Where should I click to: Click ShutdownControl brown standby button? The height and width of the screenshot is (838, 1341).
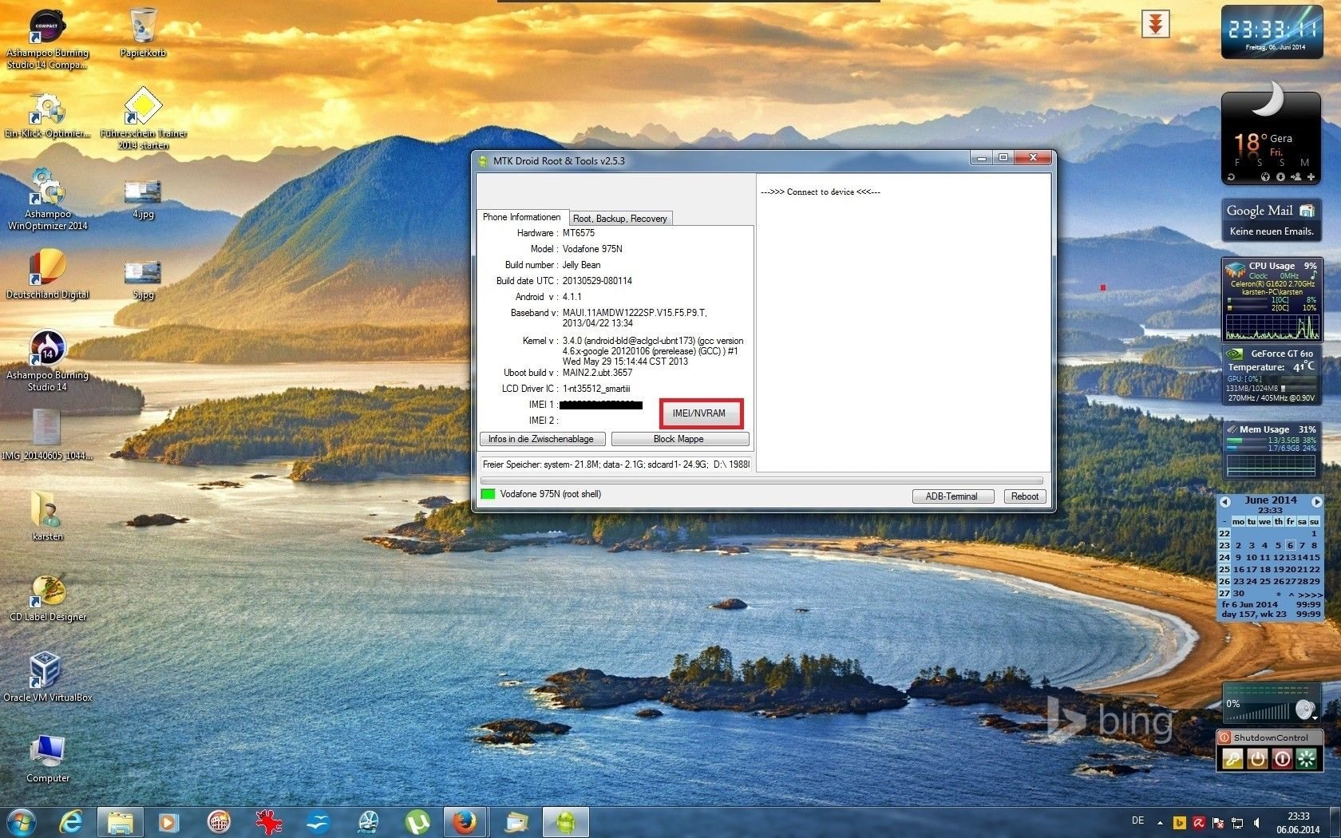point(1257,758)
